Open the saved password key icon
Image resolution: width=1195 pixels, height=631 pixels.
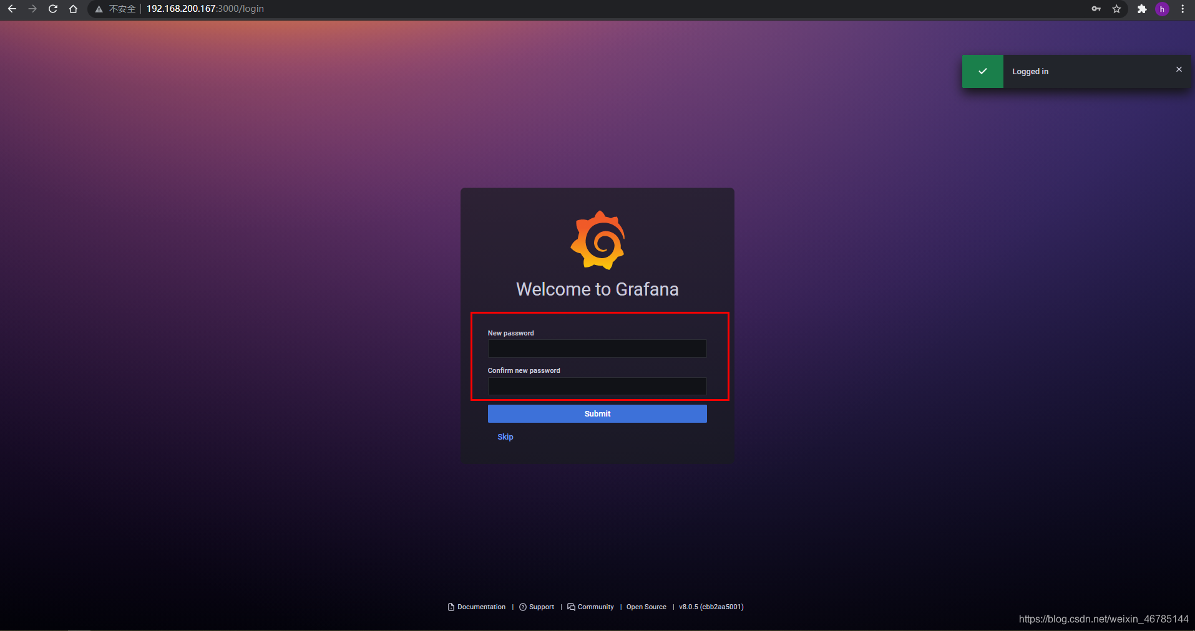point(1096,9)
